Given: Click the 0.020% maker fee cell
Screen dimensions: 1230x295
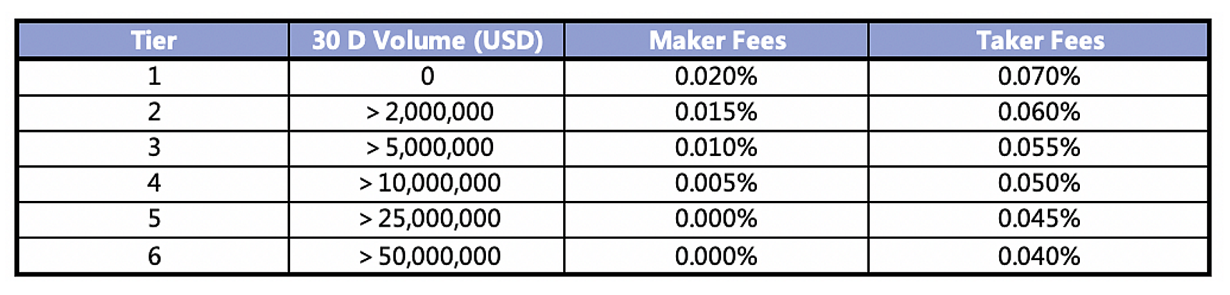Looking at the screenshot, I should pyautogui.click(x=716, y=76).
